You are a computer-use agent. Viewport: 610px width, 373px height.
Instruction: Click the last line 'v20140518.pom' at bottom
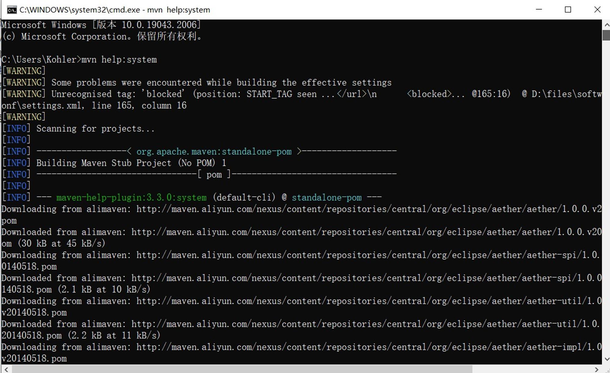coord(34,358)
